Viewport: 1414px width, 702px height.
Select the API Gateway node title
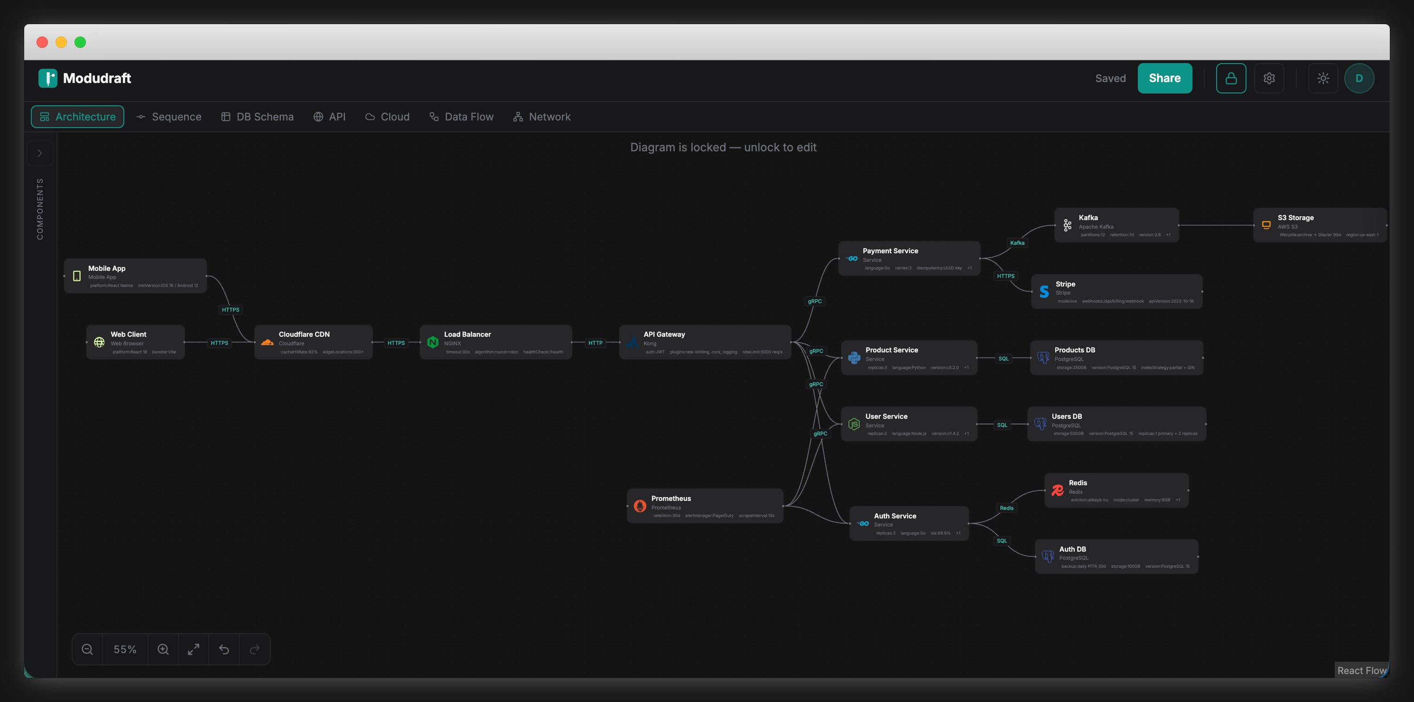pos(664,334)
